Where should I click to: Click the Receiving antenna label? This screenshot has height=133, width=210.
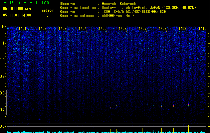click(77, 16)
